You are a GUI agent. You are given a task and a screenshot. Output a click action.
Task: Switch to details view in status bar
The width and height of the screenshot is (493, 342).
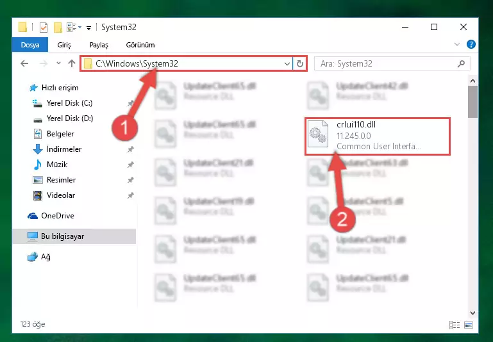click(455, 325)
